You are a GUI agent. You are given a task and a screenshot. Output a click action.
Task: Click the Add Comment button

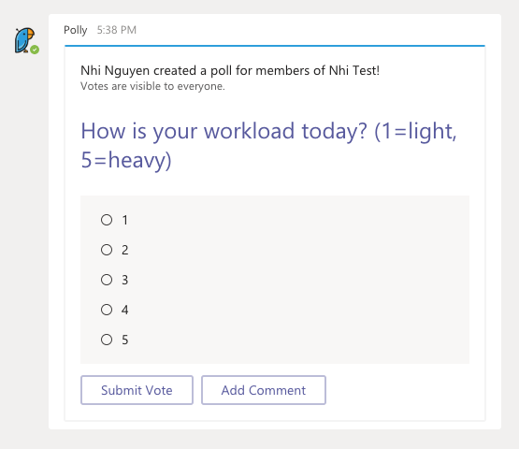[264, 390]
